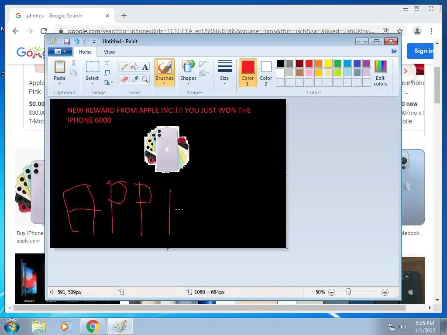Click the volume speaker tray icon

[x=403, y=327]
